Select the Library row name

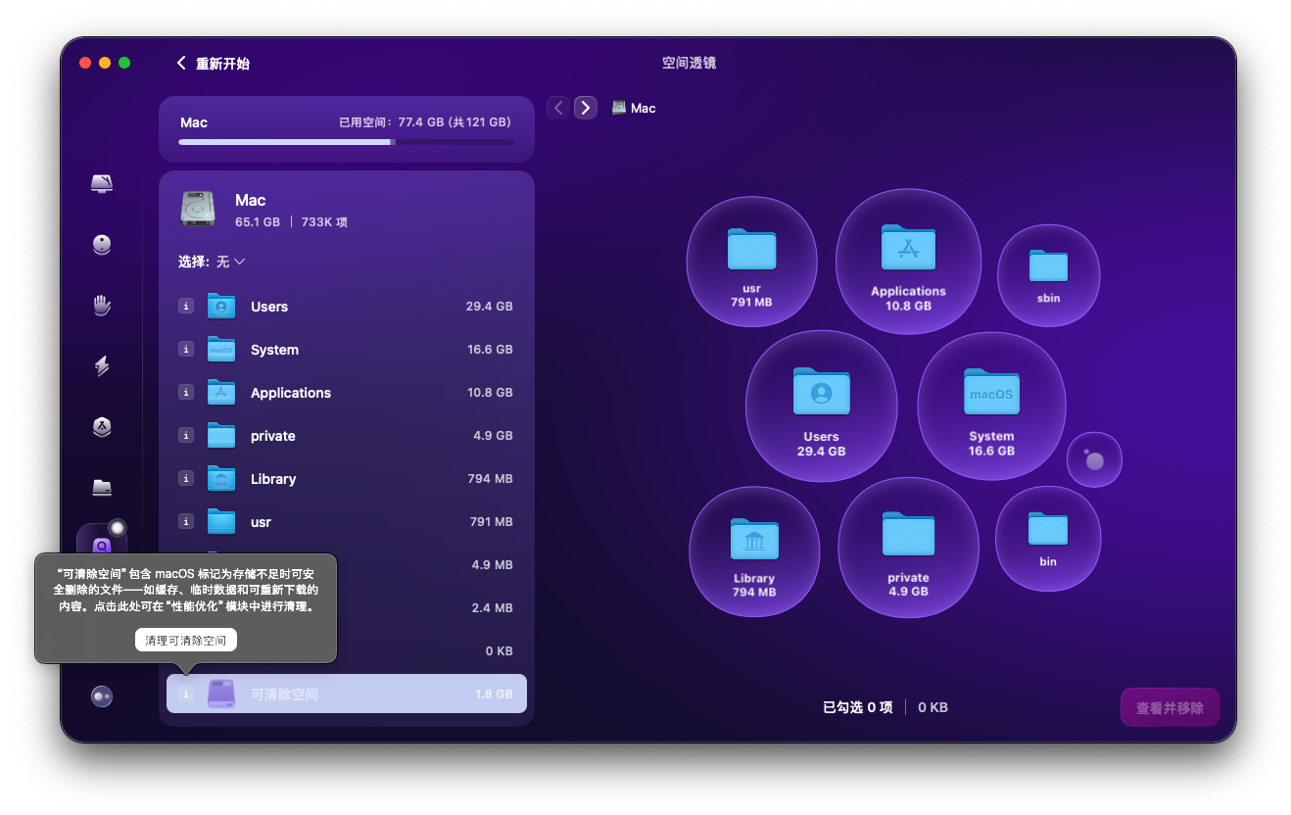pos(273,479)
